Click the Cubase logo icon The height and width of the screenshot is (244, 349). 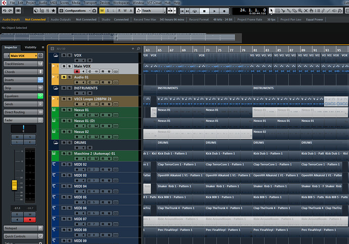pos(4,3)
